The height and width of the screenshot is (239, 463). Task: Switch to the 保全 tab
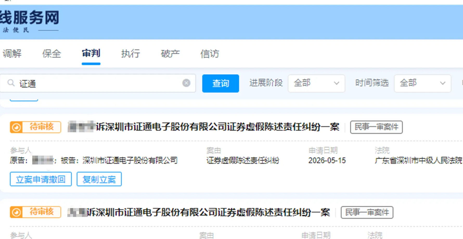(52, 54)
